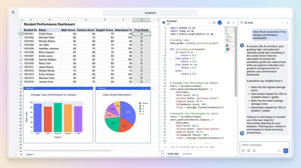Attach an image to chat message
Image resolution: width=301 pixels, height=168 pixels.
(243, 151)
